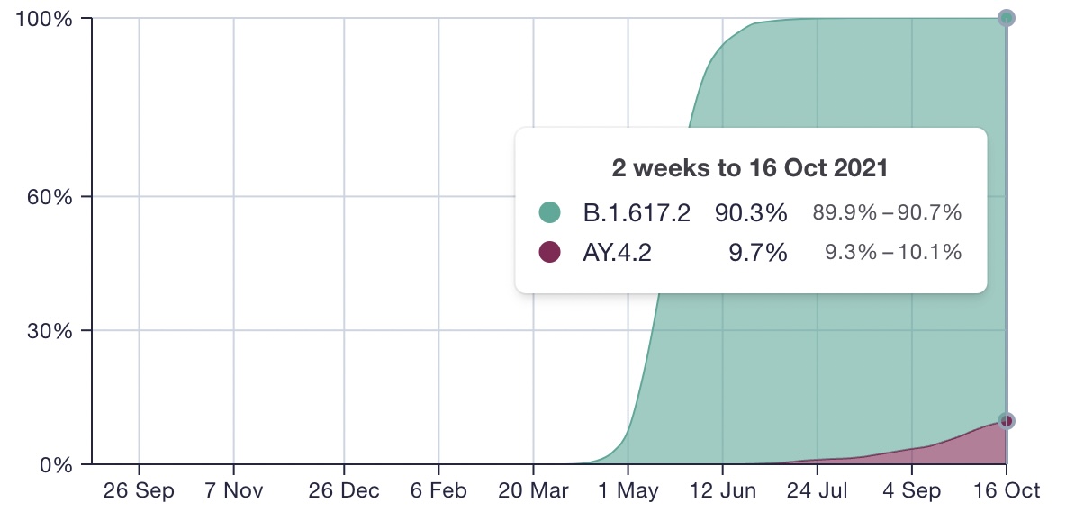The image size is (1066, 520).
Task: Click the green B.1.617.2 legend dot
Action: point(549,212)
